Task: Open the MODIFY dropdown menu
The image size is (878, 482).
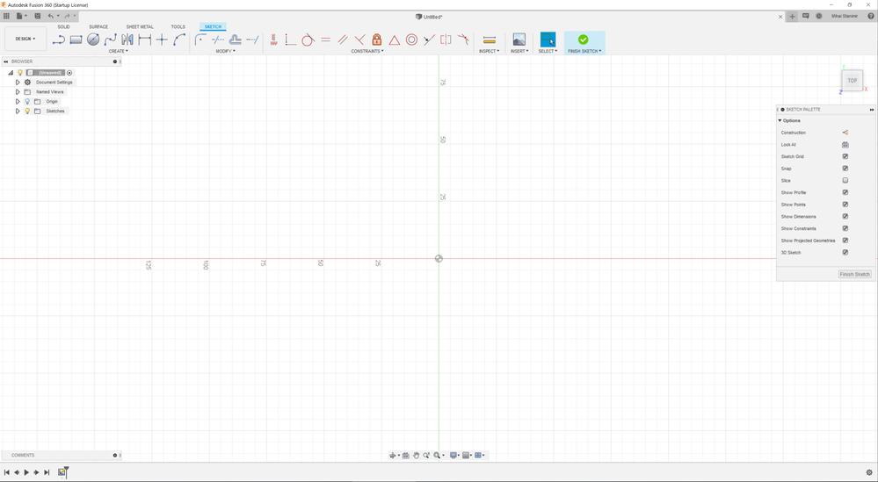Action: pyautogui.click(x=225, y=51)
